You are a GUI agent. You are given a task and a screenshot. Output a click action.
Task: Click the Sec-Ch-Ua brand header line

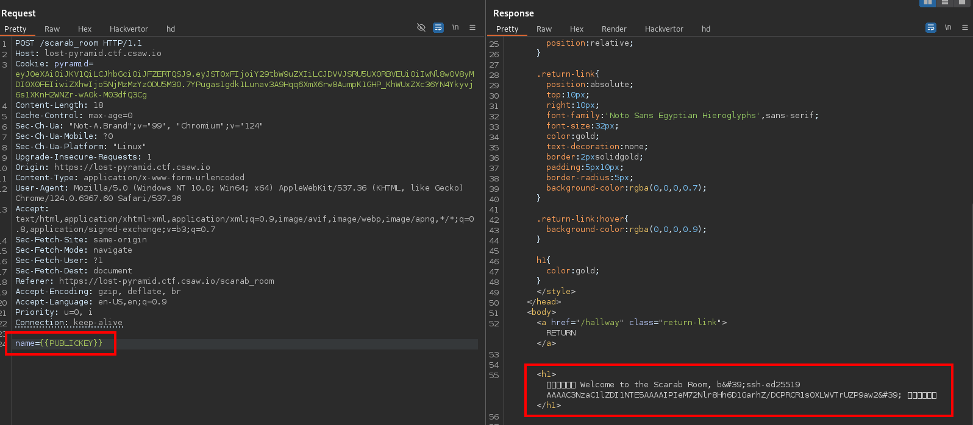coord(139,126)
